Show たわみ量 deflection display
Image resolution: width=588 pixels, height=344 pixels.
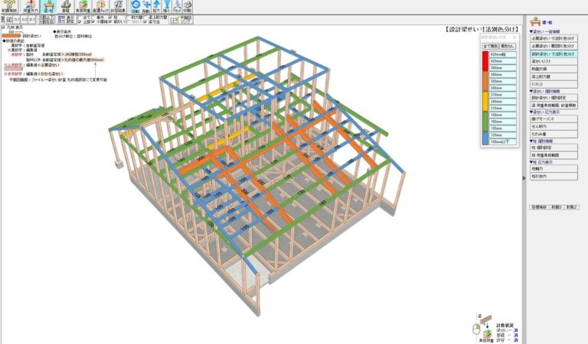(x=554, y=134)
